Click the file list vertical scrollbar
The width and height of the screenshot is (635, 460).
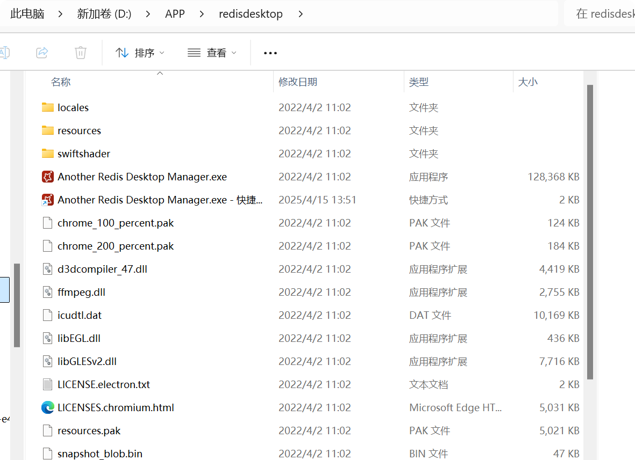coord(590,232)
